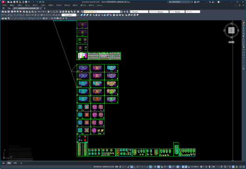Image resolution: width=246 pixels, height=169 pixels.
Task: Select the white and magenta drawing sheet
Action: click(x=82, y=56)
